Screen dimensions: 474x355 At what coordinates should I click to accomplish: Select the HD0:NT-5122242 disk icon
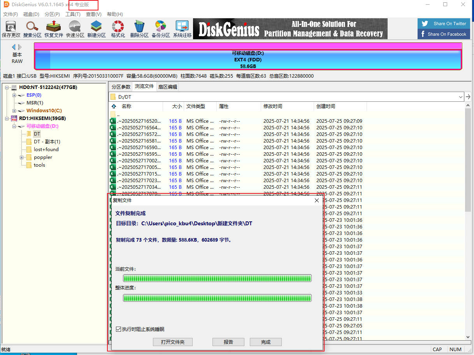pos(14,87)
